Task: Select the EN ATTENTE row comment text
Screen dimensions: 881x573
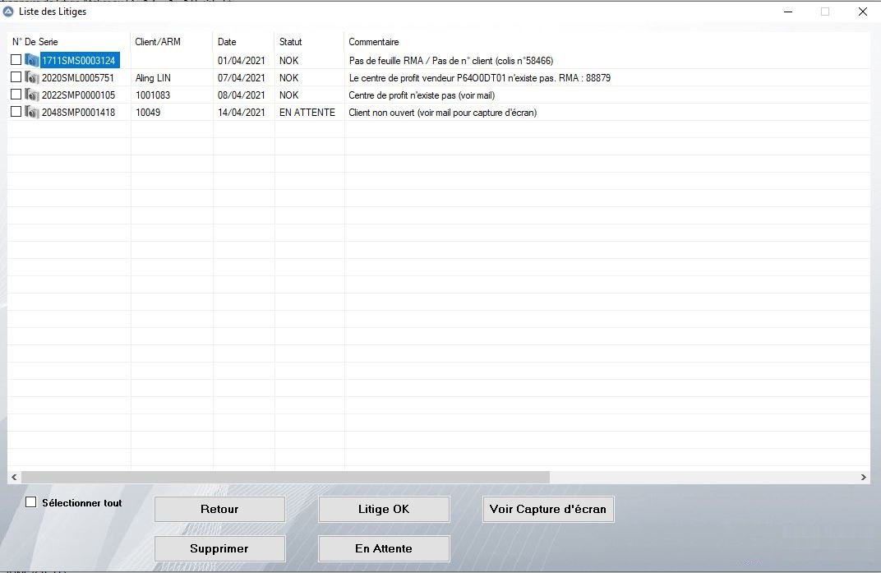Action: (x=442, y=113)
